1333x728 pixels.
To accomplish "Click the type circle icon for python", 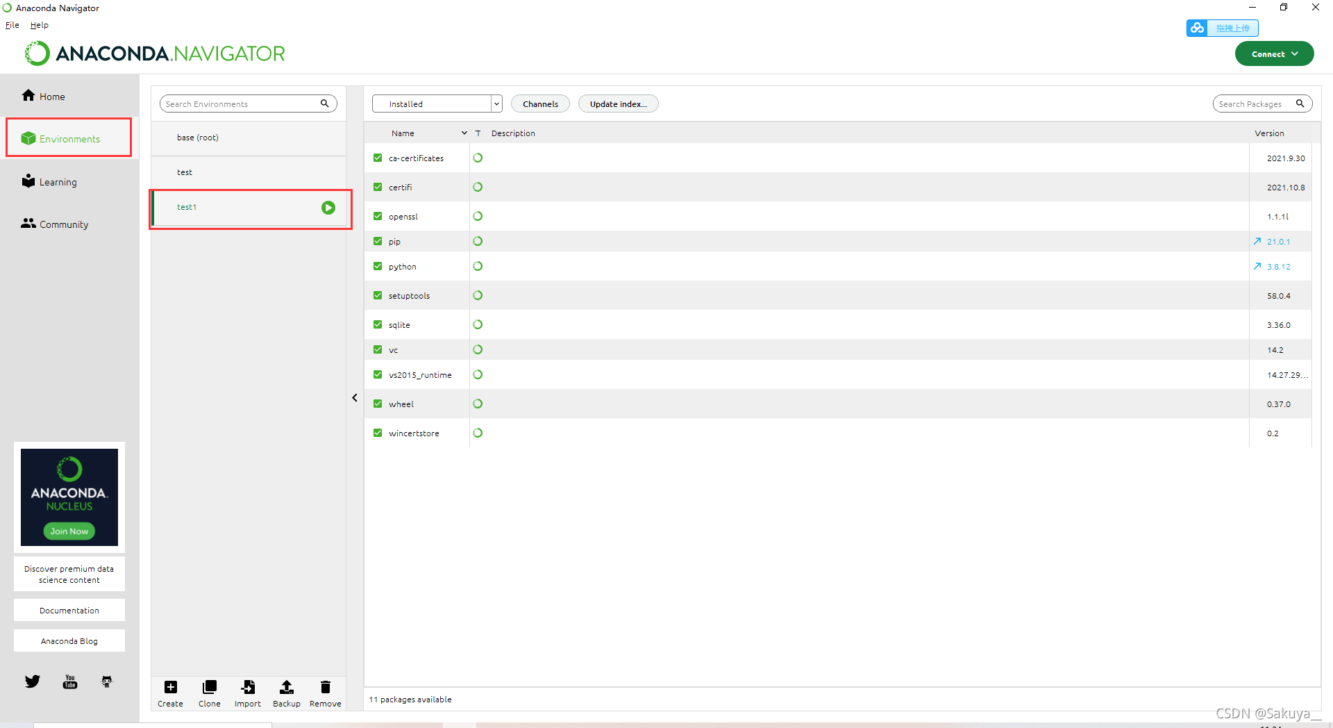I will coord(478,266).
